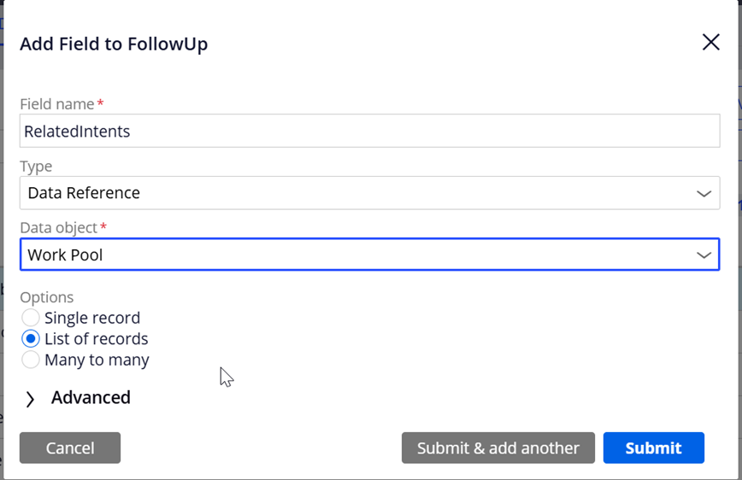Select the List of records radio button

click(31, 339)
